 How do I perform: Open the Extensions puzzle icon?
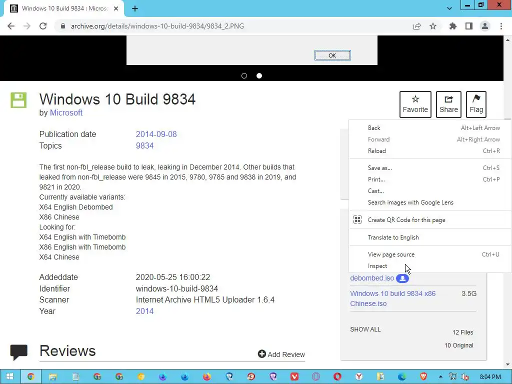click(x=452, y=26)
